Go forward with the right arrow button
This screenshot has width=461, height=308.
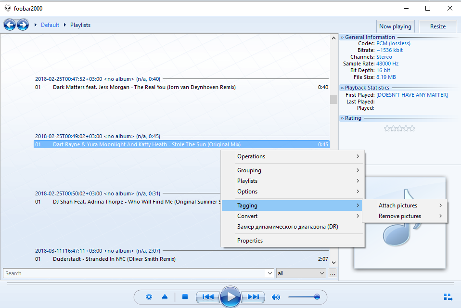click(x=23, y=25)
